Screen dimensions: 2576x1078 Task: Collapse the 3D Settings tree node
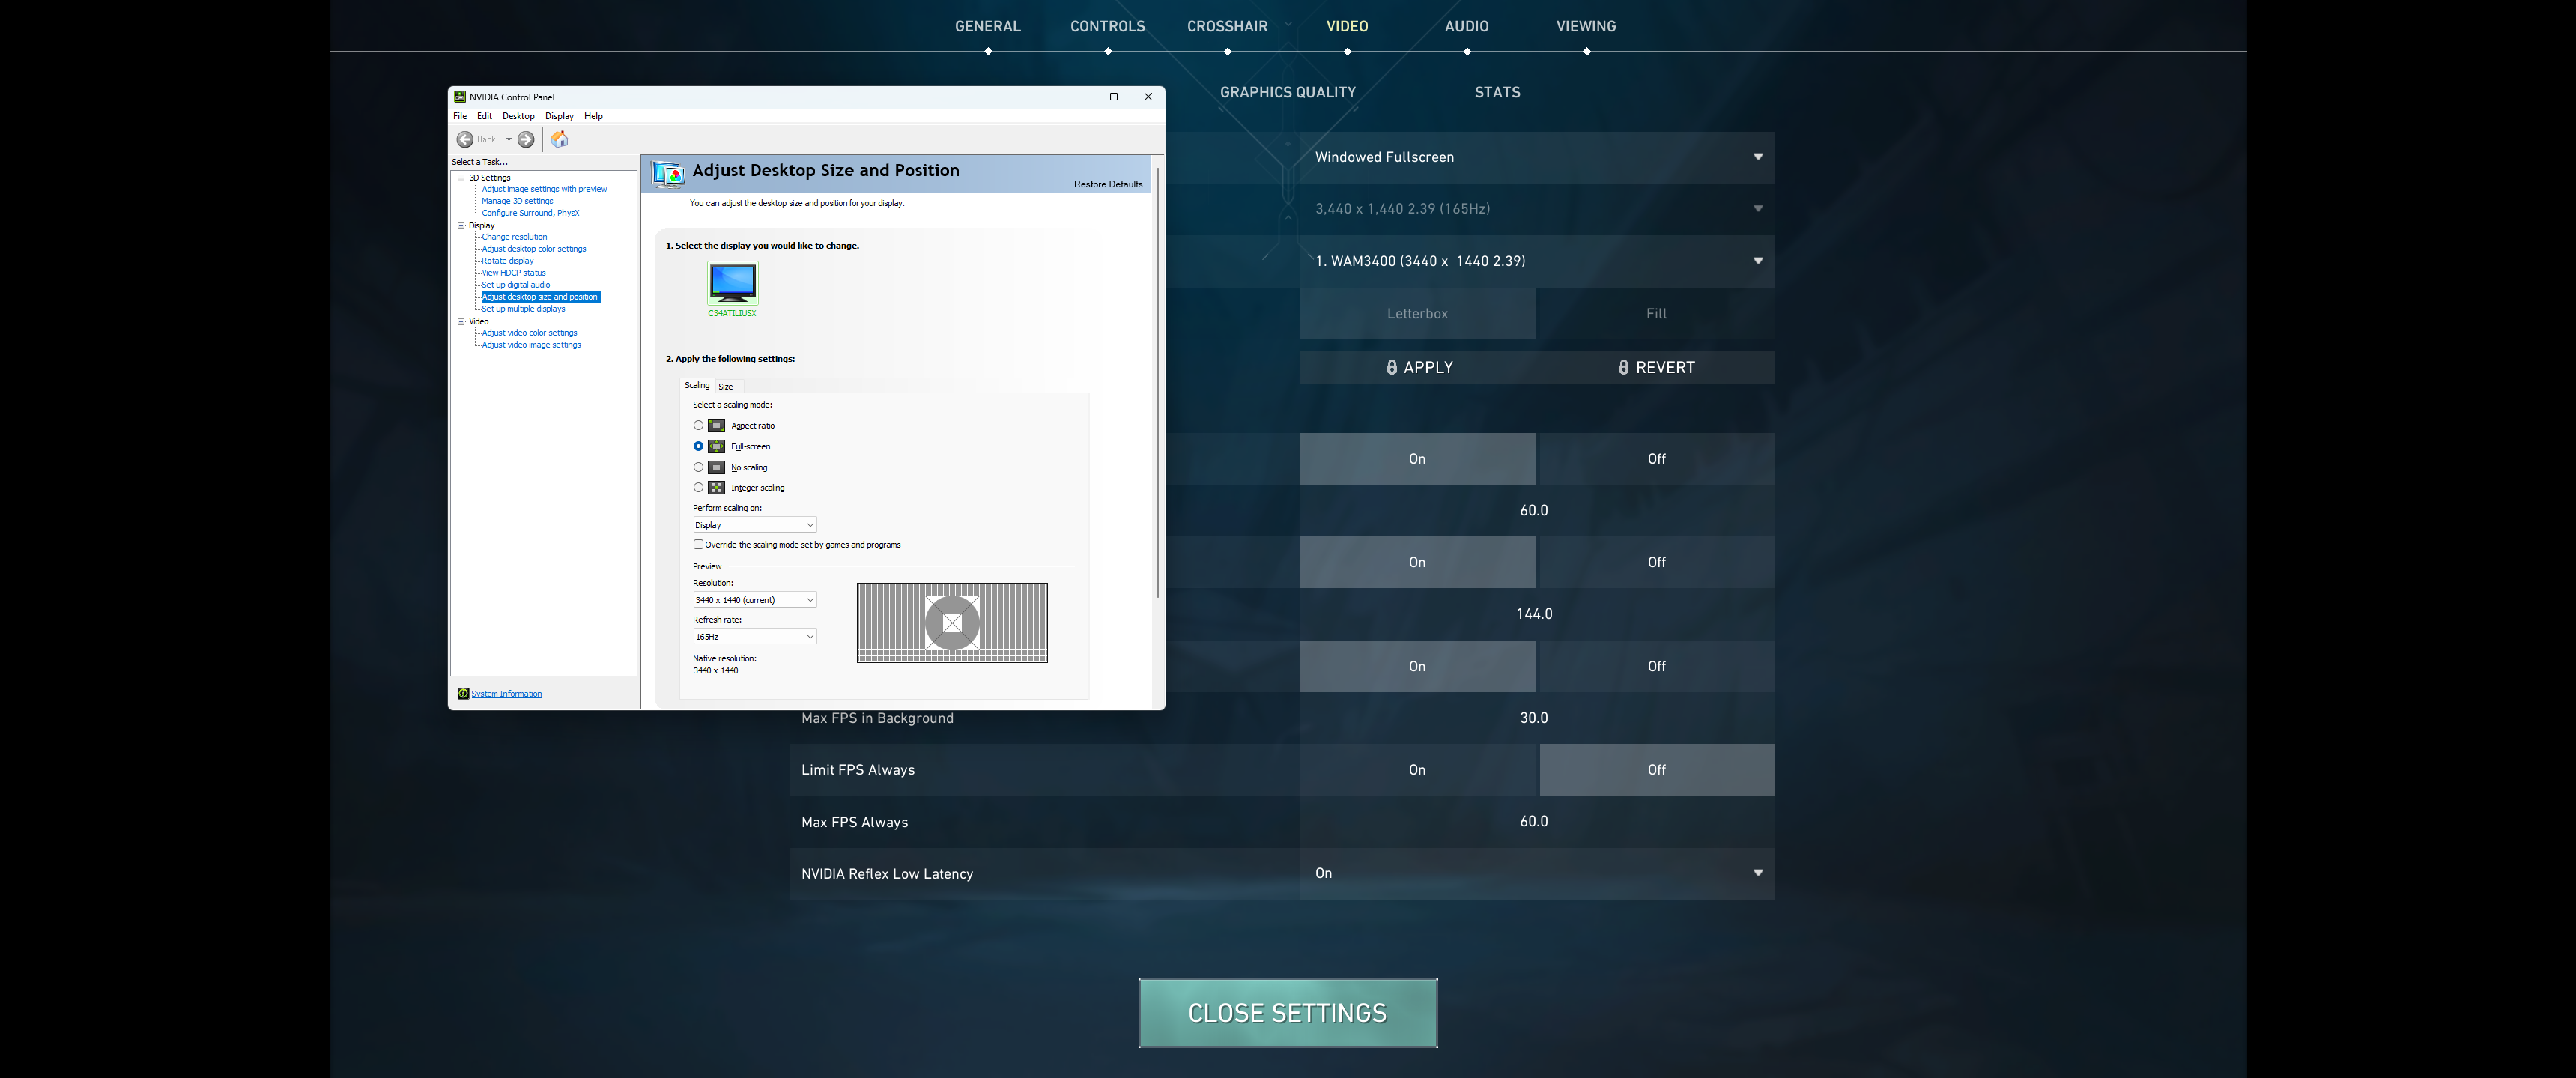point(461,178)
